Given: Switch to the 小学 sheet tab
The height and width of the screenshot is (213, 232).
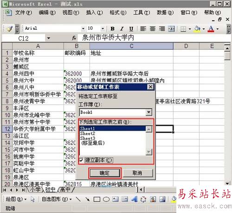Looking at the screenshot, I should pyautogui.click(x=35, y=190).
